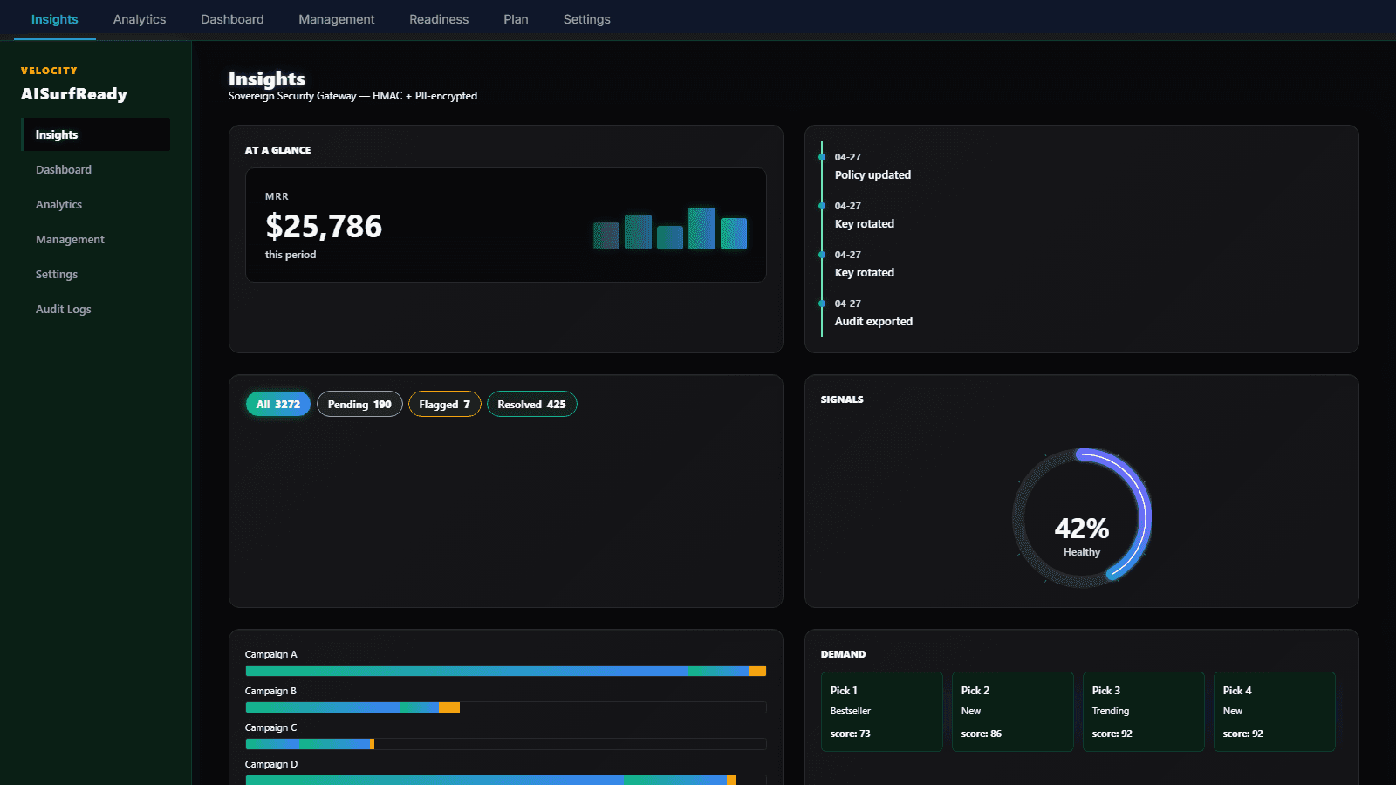Viewport: 1396px width, 785px height.
Task: Click the Campaign C label
Action: tap(271, 727)
